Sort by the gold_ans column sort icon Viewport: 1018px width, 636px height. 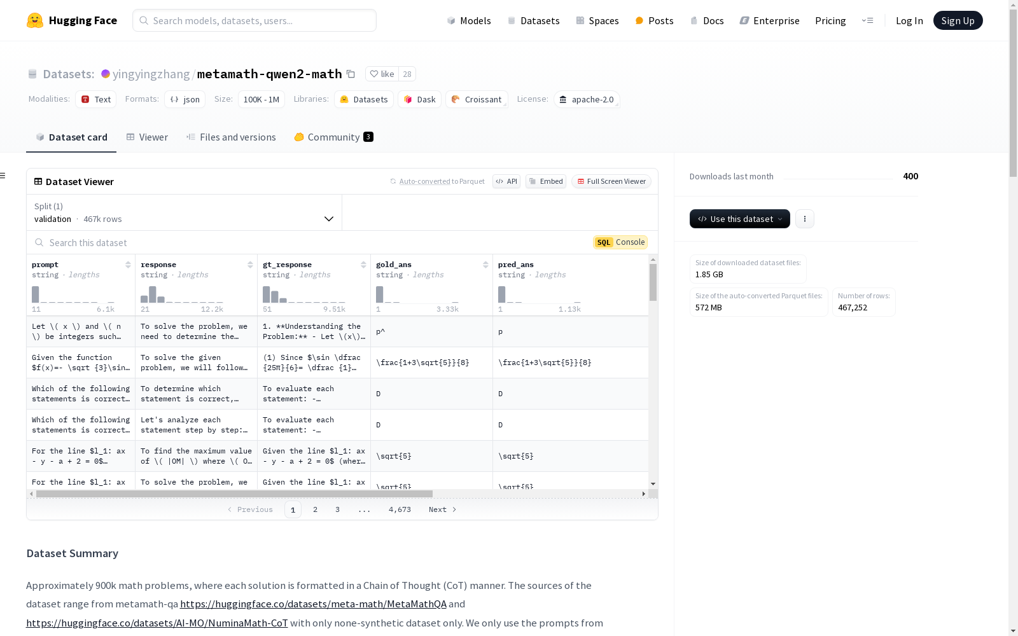pyautogui.click(x=485, y=265)
